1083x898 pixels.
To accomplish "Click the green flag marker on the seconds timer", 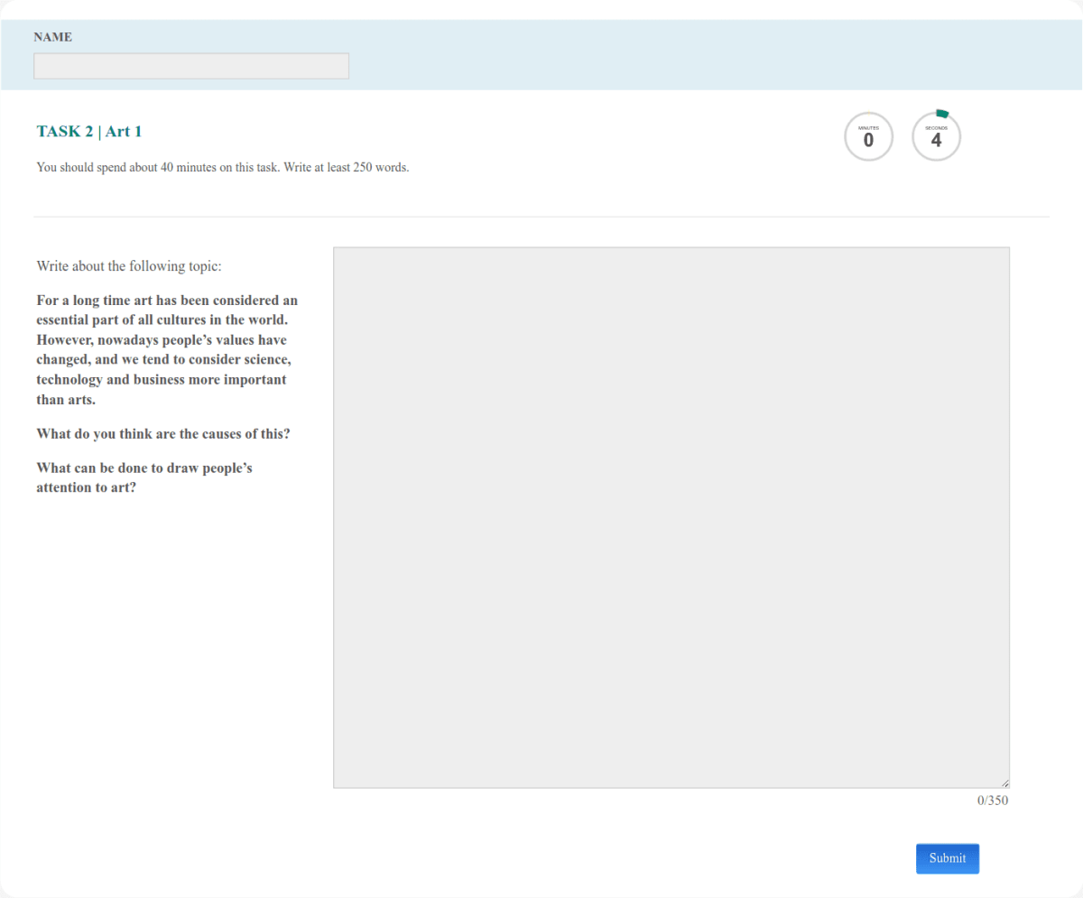I will pos(942,112).
